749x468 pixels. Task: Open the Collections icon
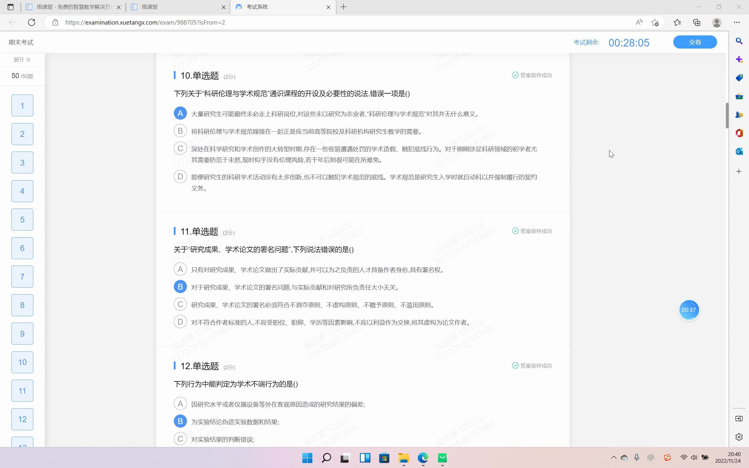point(697,22)
